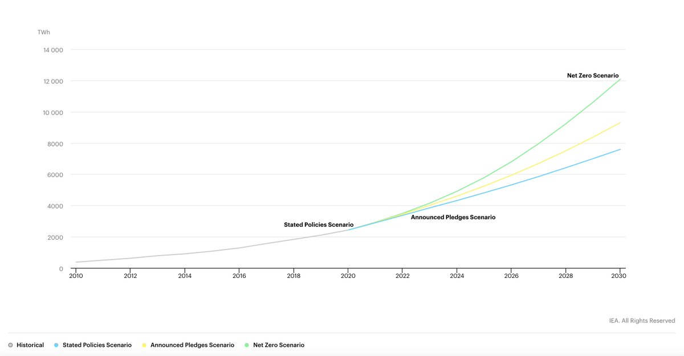Click the 4000 y-axis value

pyautogui.click(x=55, y=206)
